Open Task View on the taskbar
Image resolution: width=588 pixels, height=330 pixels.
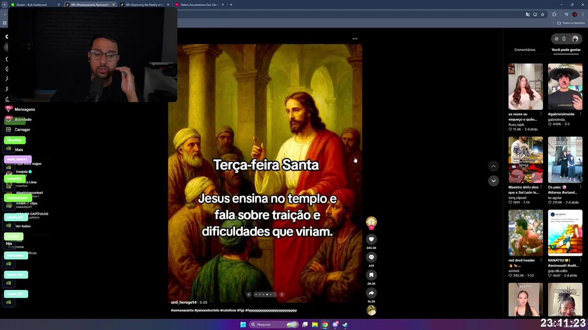click(305, 324)
